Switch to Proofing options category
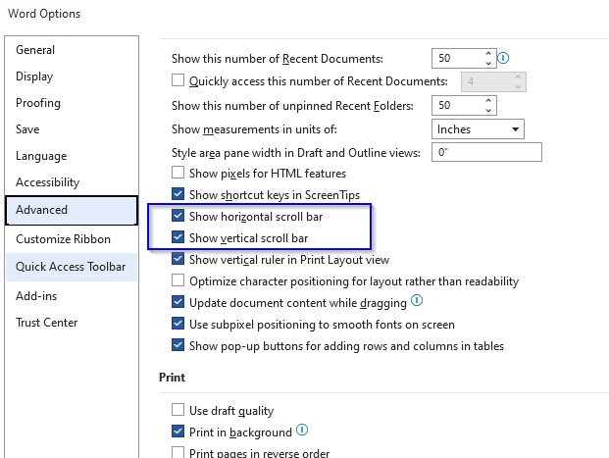This screenshot has width=609, height=458. point(38,103)
